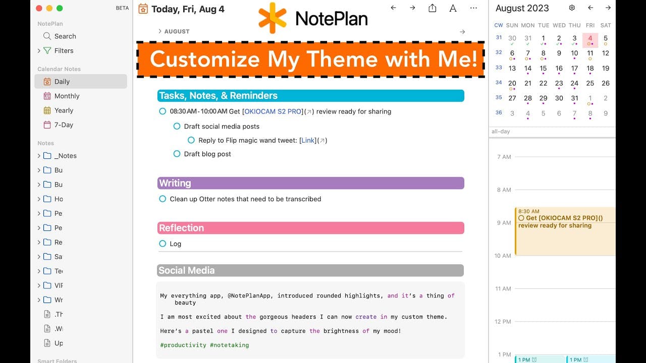Screen dimensions: 646x363
Task: Click external link arrow after Link text
Action: 322,141
